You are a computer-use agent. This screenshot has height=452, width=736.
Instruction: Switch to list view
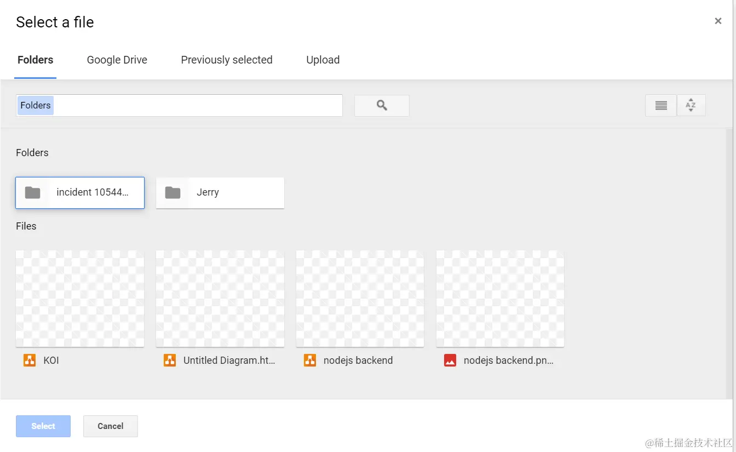pos(661,106)
